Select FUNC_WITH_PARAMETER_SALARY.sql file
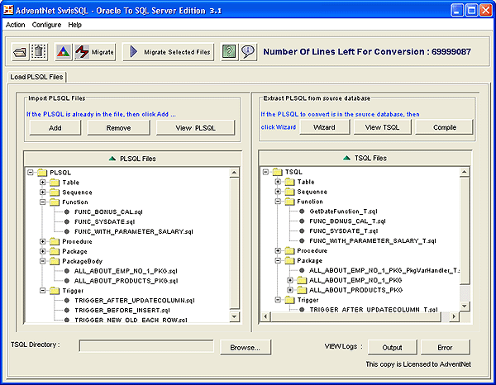The image size is (496, 385). pyautogui.click(x=133, y=231)
